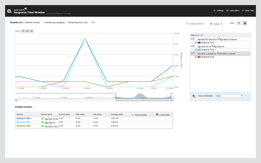Collapse the bgp-2651-01 metrics group

191,46
